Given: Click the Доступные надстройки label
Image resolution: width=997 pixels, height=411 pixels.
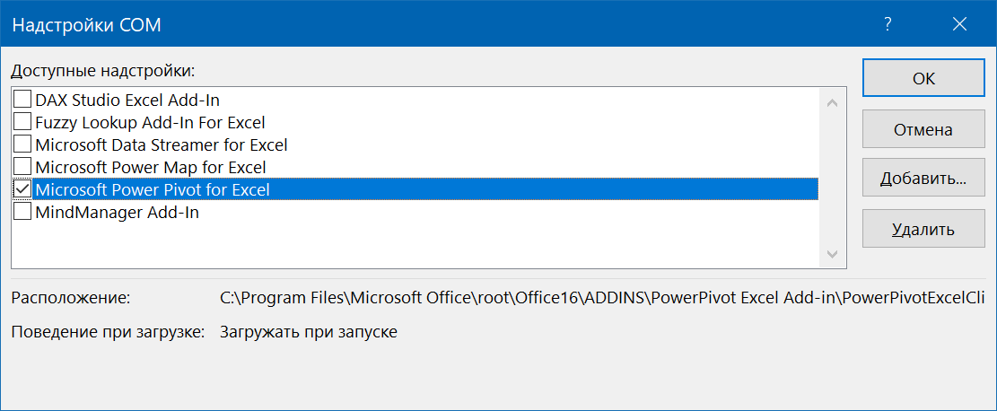Looking at the screenshot, I should click(x=103, y=71).
